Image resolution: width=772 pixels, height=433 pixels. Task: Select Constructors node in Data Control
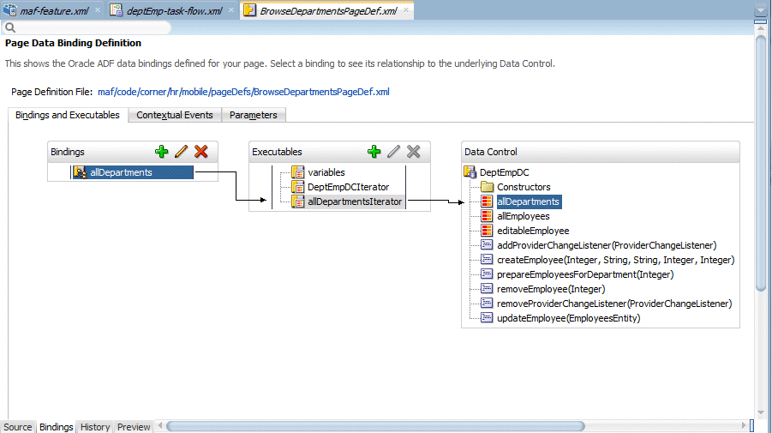tap(524, 187)
